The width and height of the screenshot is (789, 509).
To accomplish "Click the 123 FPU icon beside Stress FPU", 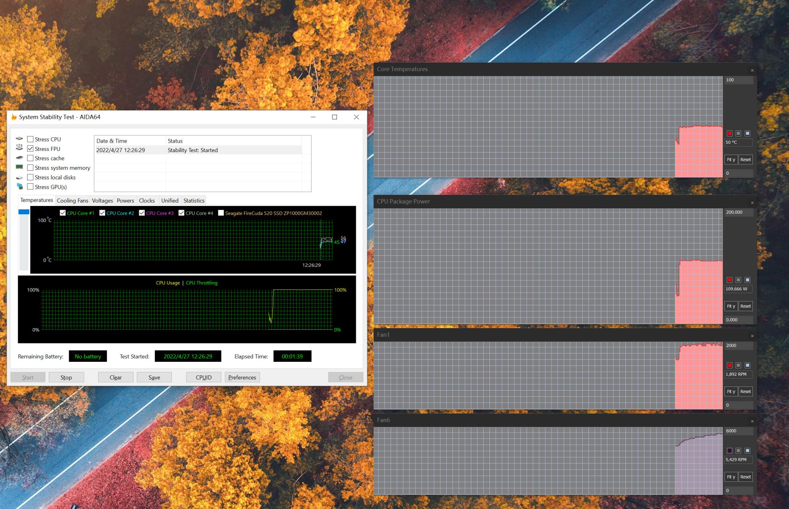I will 19,148.
